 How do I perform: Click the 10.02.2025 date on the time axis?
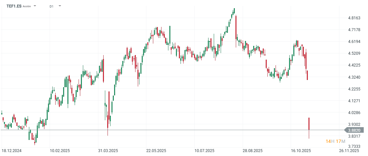(60, 151)
